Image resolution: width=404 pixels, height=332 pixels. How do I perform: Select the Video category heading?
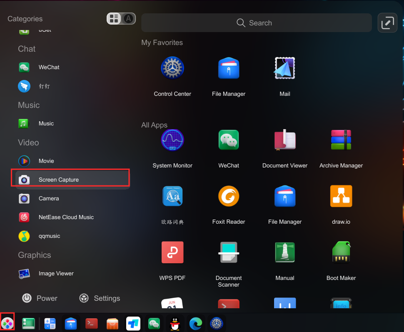pos(28,142)
